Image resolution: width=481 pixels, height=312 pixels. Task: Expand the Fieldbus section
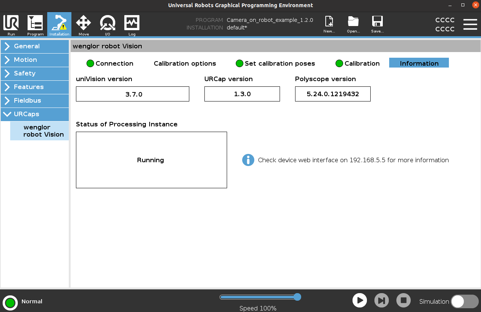pos(35,101)
